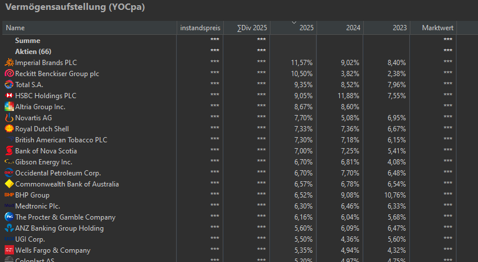This screenshot has height=262, width=478.
Task: Click the BHP Group logo icon
Action: tap(9, 195)
